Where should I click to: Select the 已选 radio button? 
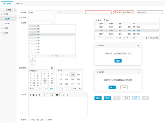coord(38,120)
